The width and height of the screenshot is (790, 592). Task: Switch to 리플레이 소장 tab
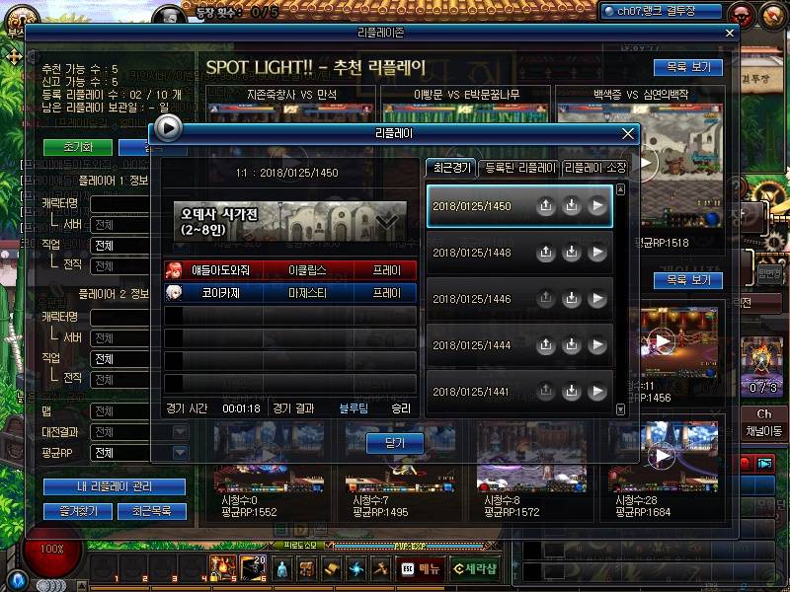(x=594, y=168)
